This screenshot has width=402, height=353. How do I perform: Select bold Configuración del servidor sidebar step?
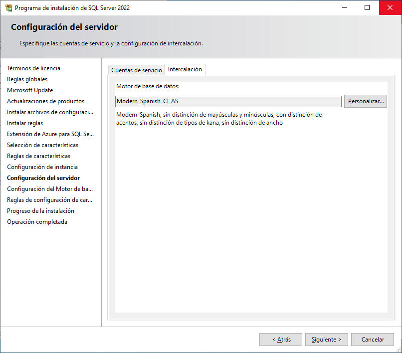point(43,178)
